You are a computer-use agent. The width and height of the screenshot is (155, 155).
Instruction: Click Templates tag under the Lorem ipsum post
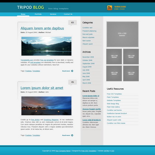click(36, 135)
